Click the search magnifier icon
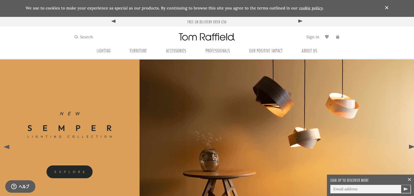 76,37
